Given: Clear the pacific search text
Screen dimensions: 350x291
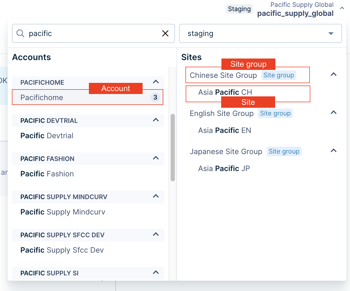Looking at the screenshot, I should (165, 33).
